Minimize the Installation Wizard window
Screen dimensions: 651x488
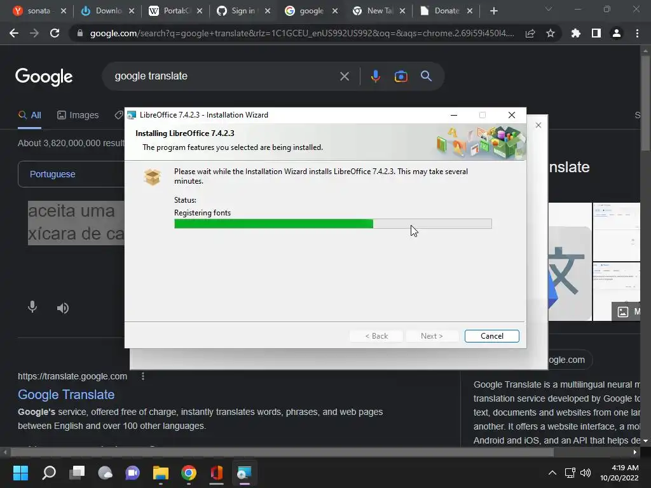454,115
